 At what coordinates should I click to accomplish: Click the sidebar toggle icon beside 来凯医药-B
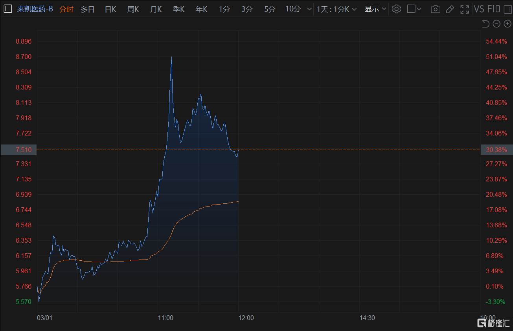(x=8, y=9)
